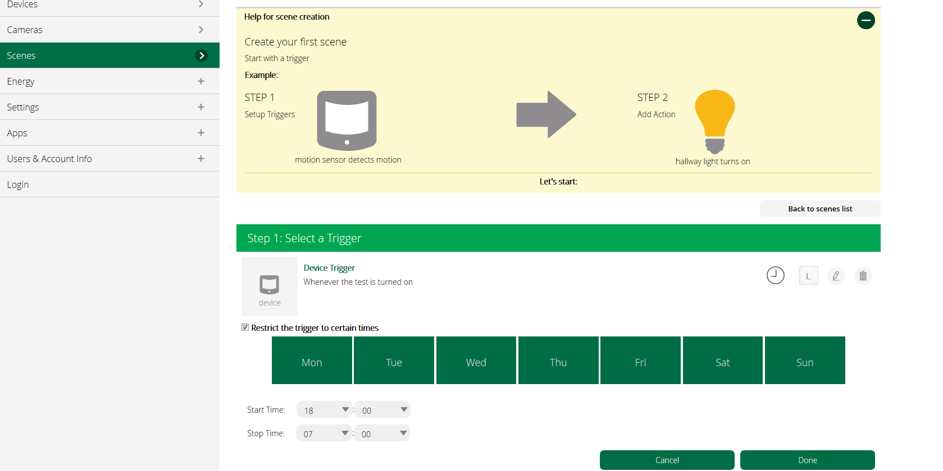Image resolution: width=943 pixels, height=471 pixels.
Task: Open the Cameras menu item
Action: coord(110,30)
